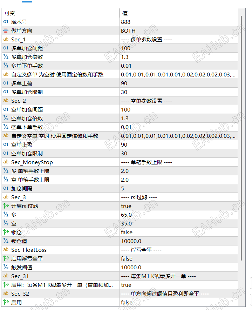
Task: Click the integer icon beside 加仓间隔
Action: click(x=6, y=188)
